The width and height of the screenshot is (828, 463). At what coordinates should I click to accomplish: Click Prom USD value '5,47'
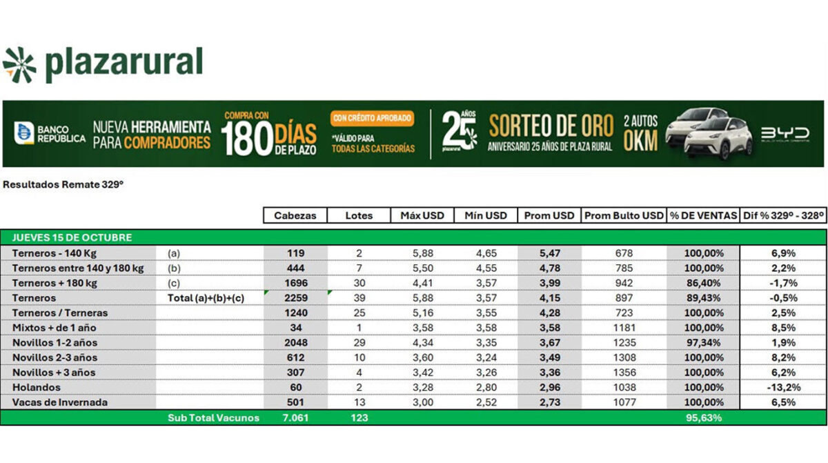click(549, 253)
